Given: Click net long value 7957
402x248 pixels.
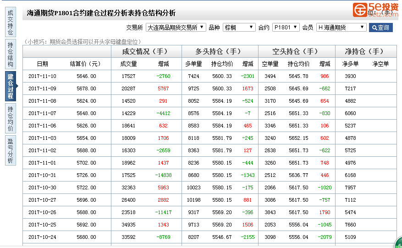Looking at the screenshot, I should [x=351, y=187].
